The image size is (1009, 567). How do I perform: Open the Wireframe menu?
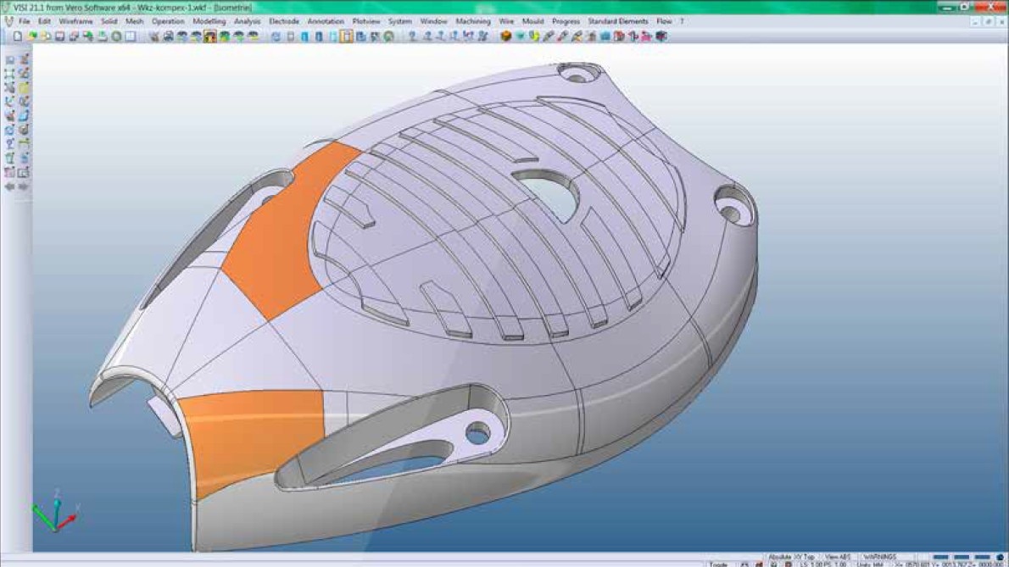click(75, 21)
